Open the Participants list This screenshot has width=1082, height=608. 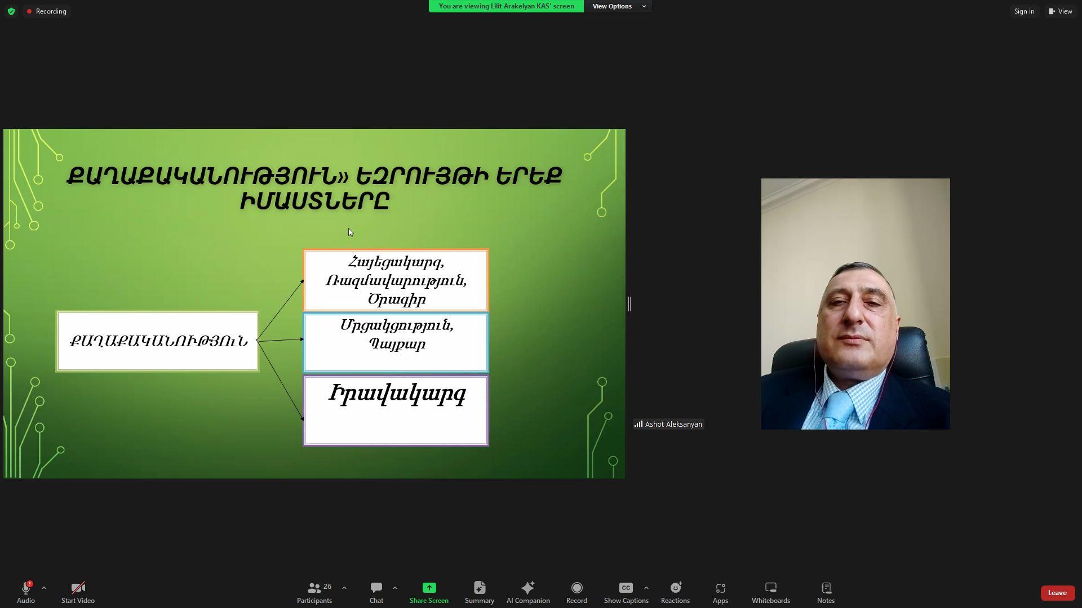pos(314,592)
